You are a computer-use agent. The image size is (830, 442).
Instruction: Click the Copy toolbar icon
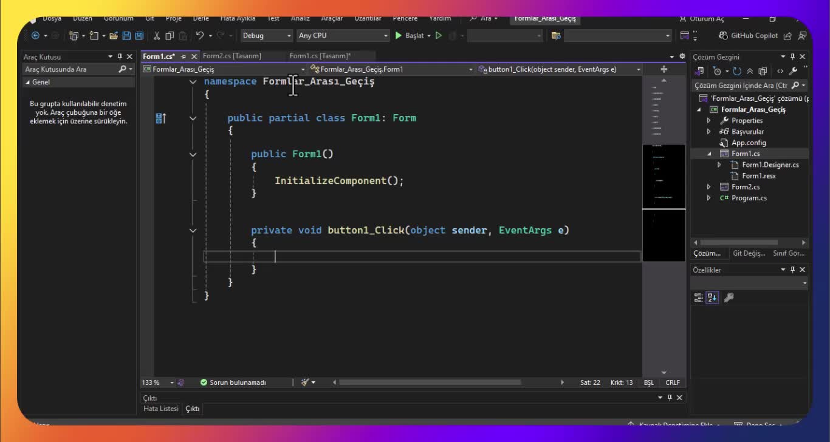[x=170, y=36]
